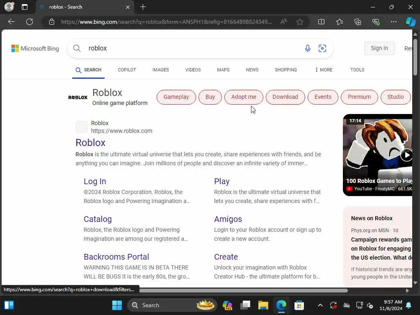Click the Studio chip
Screen dimensions: 420x315
[x=395, y=97]
